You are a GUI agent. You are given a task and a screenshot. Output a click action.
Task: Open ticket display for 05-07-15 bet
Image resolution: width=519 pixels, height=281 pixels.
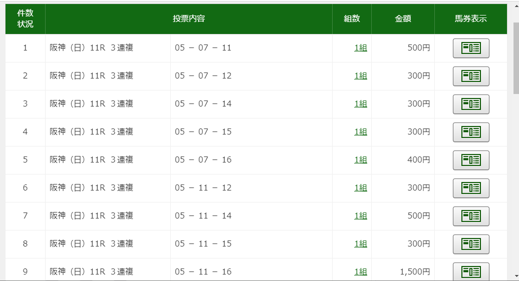click(471, 132)
